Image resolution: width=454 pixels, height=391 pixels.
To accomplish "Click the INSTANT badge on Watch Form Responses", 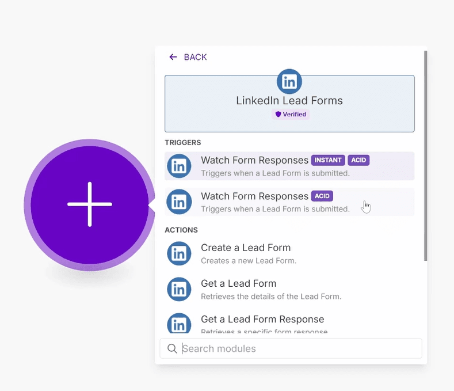I will [328, 160].
